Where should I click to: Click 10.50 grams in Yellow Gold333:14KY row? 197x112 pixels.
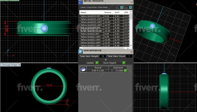107,22
